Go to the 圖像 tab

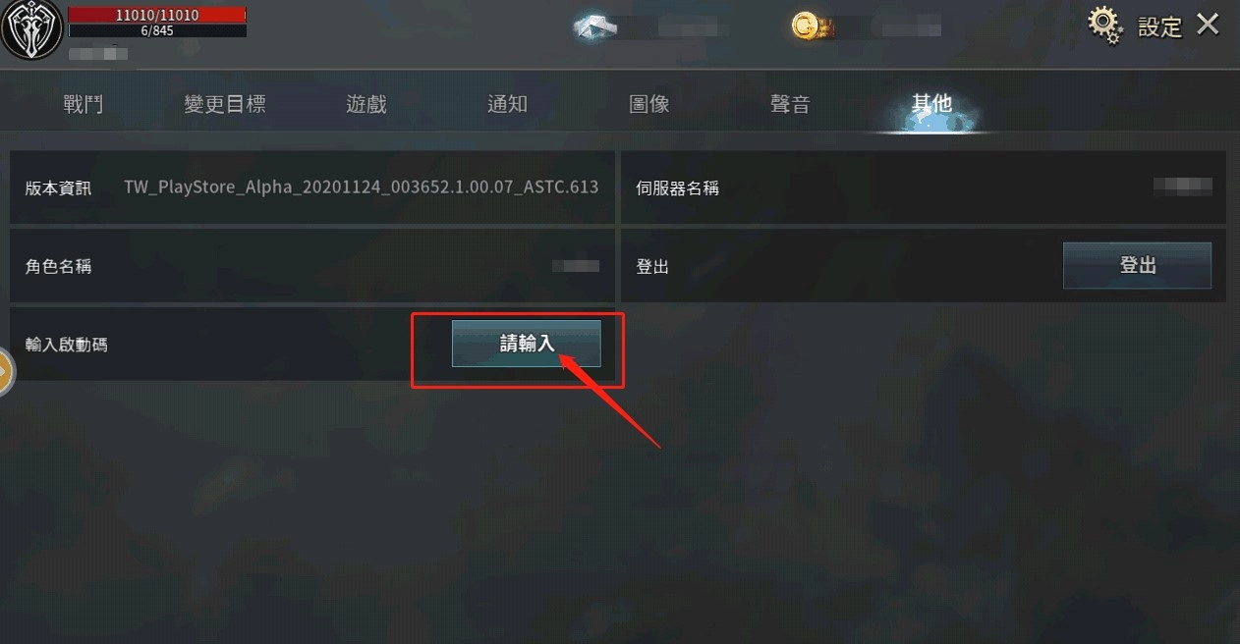649,104
